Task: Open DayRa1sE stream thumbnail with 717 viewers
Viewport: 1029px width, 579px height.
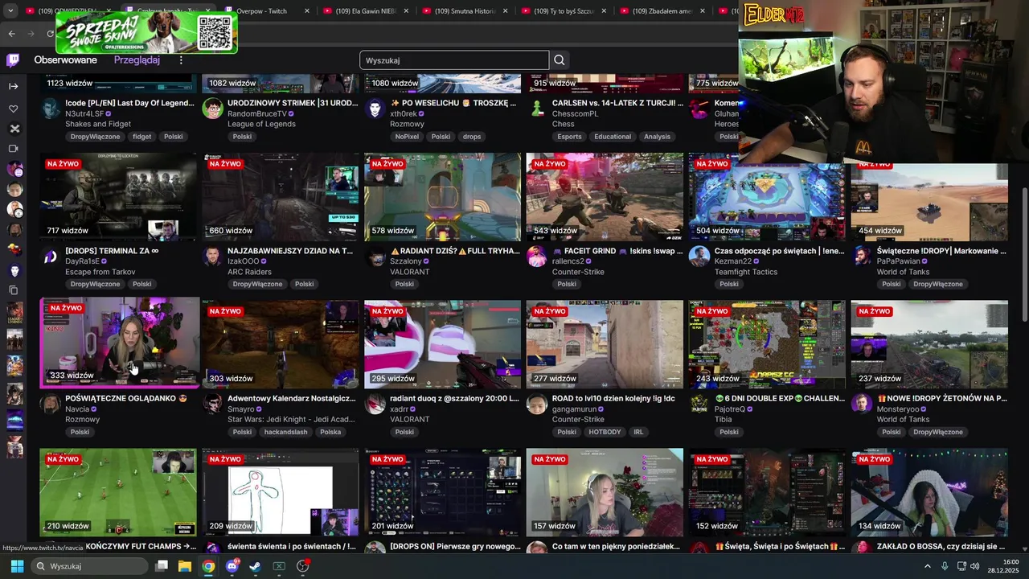Action: pyautogui.click(x=118, y=197)
